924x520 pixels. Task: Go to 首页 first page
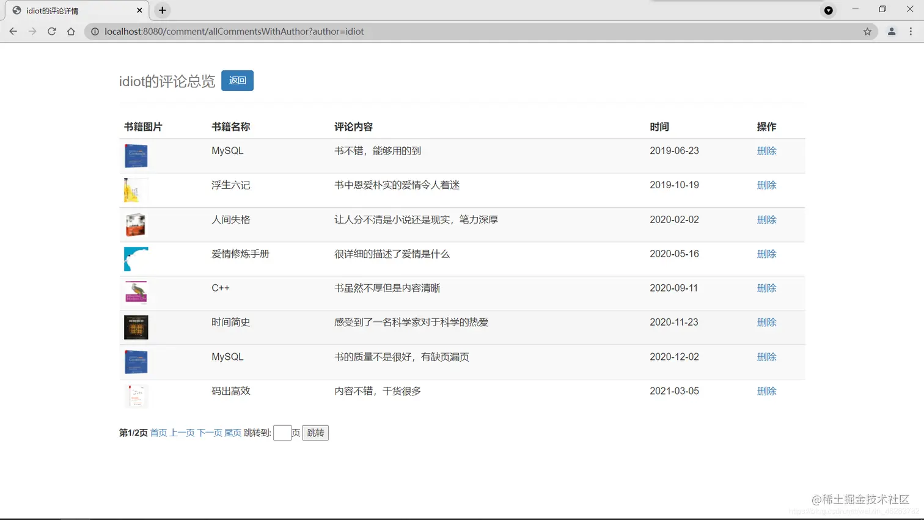157,432
